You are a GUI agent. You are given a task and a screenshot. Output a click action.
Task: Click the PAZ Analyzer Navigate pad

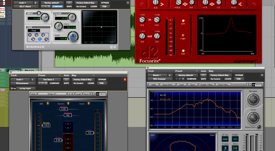[253, 100]
